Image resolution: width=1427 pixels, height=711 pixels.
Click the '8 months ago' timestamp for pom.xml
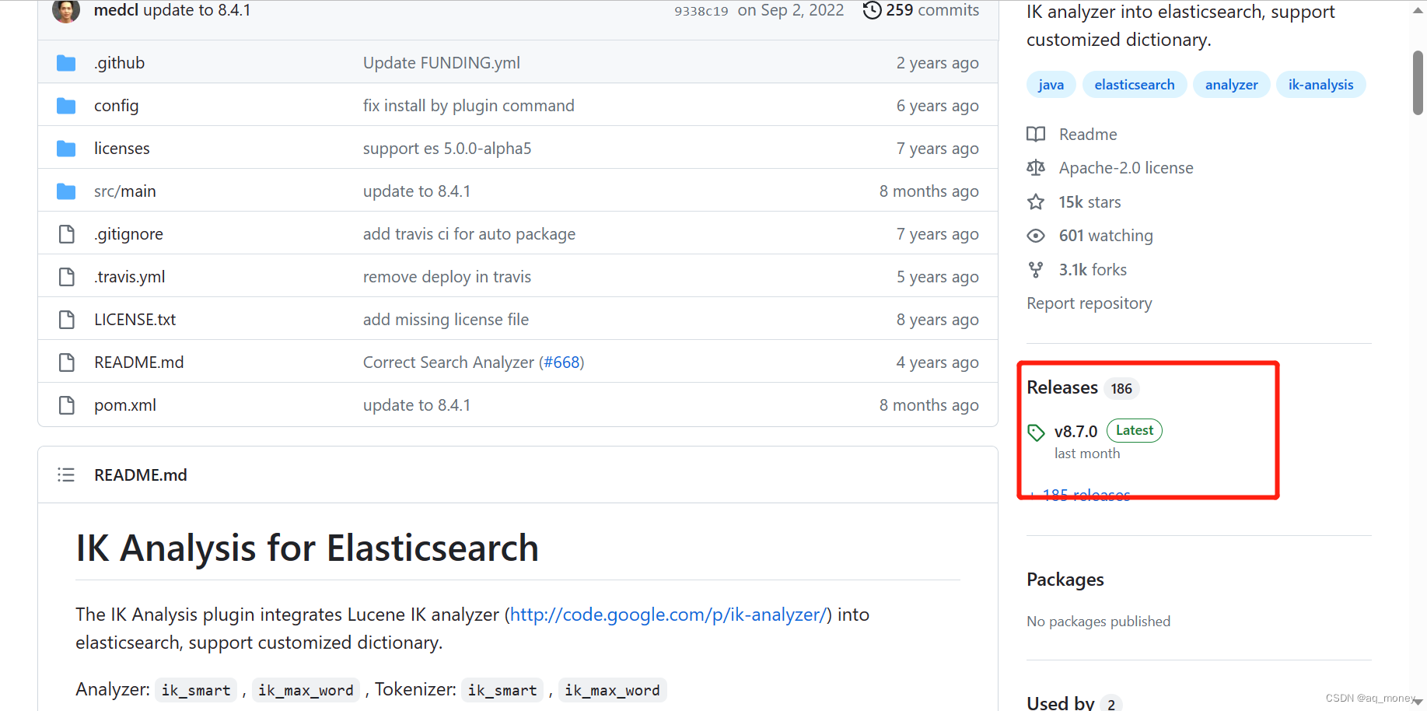click(929, 405)
